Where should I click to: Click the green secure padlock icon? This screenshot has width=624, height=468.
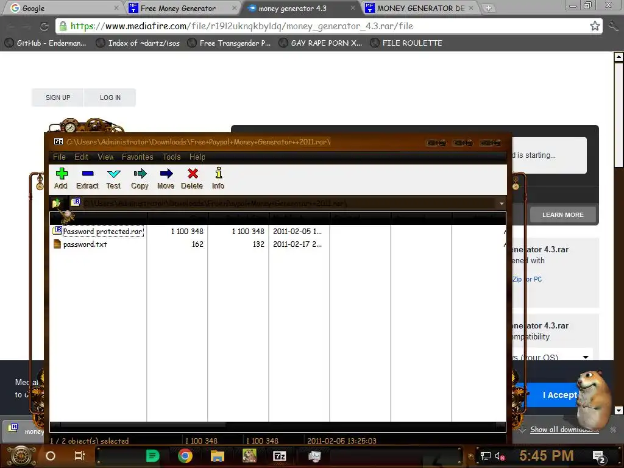point(63,26)
